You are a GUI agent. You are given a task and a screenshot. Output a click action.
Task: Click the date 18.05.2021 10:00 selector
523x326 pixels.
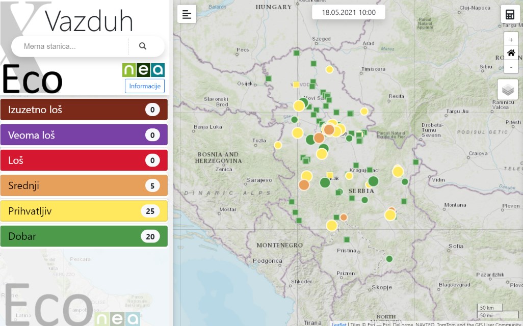coord(349,12)
